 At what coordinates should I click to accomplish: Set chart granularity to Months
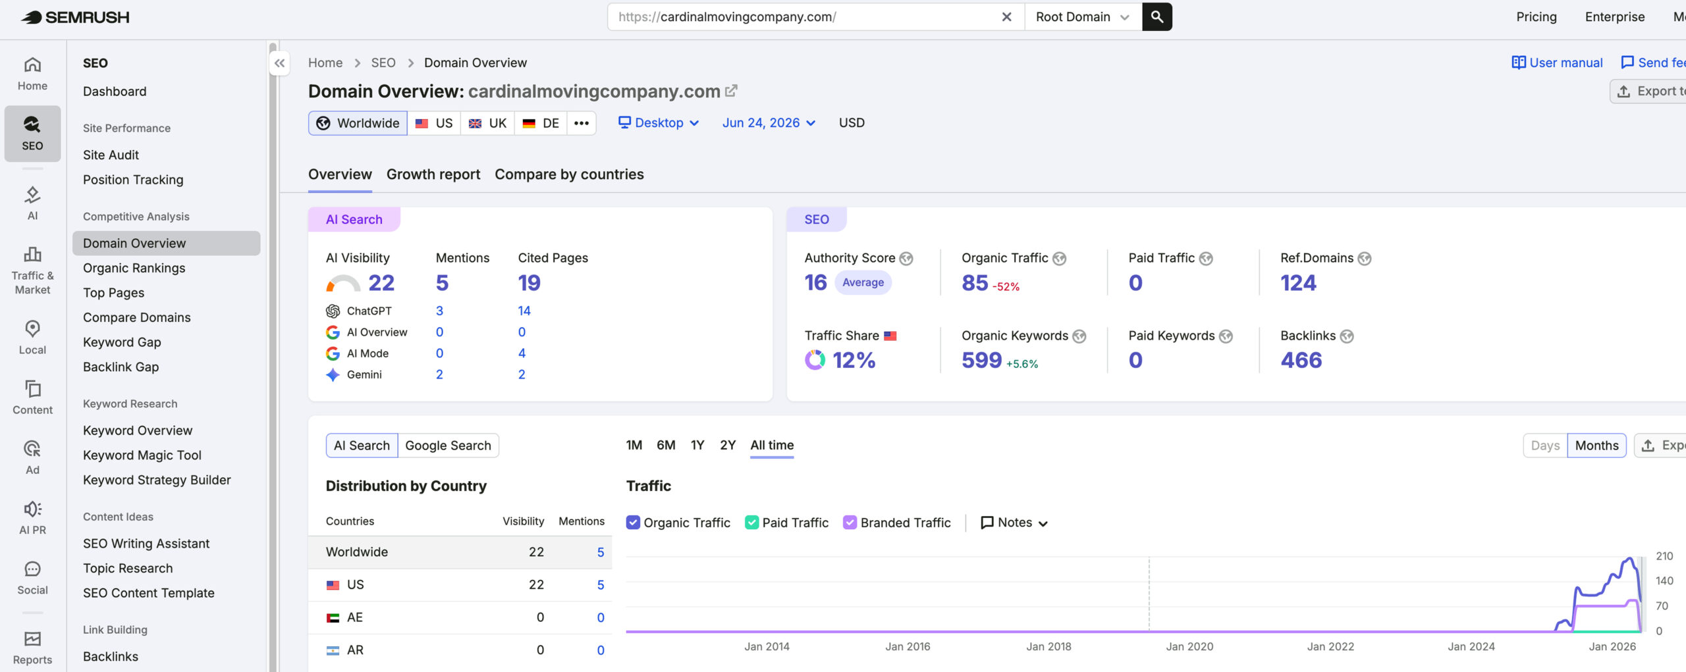[1596, 446]
